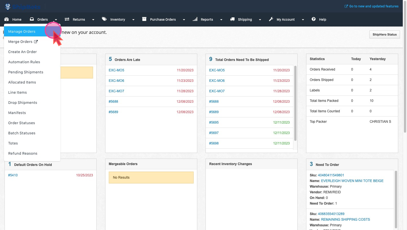The height and width of the screenshot is (230, 407).
Task: Select Pending Shipments menu item
Action: 32,72
